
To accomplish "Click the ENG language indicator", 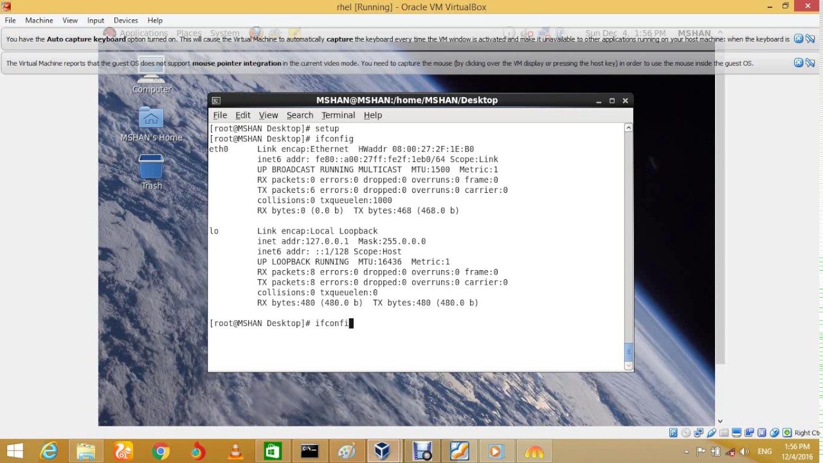I will point(764,451).
